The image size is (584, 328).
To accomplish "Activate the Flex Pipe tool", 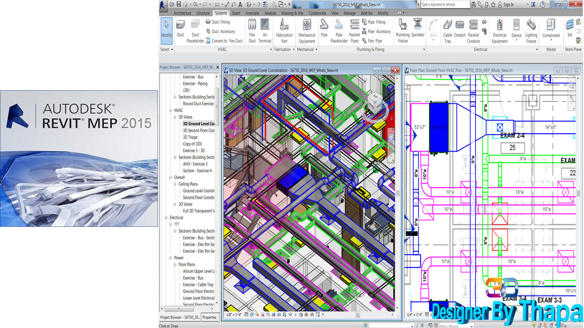I will coord(372,41).
